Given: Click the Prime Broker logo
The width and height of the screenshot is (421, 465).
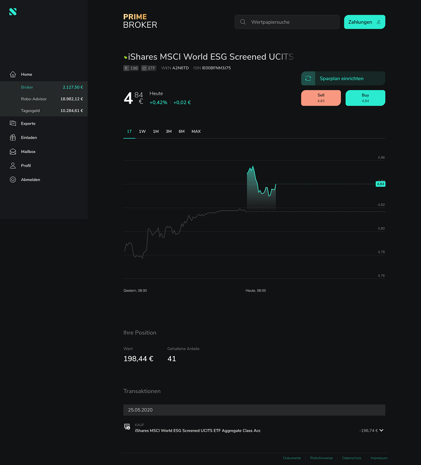Looking at the screenshot, I should 140,21.
